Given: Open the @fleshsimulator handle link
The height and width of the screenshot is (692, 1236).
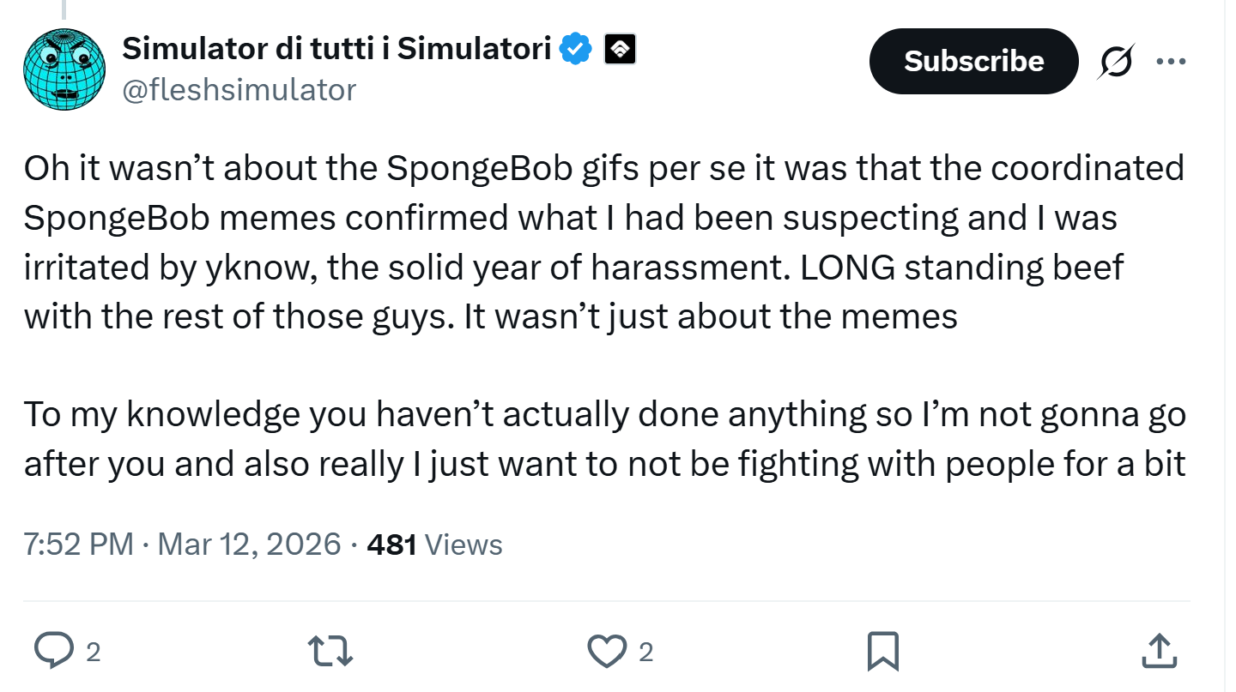Looking at the screenshot, I should click(239, 89).
